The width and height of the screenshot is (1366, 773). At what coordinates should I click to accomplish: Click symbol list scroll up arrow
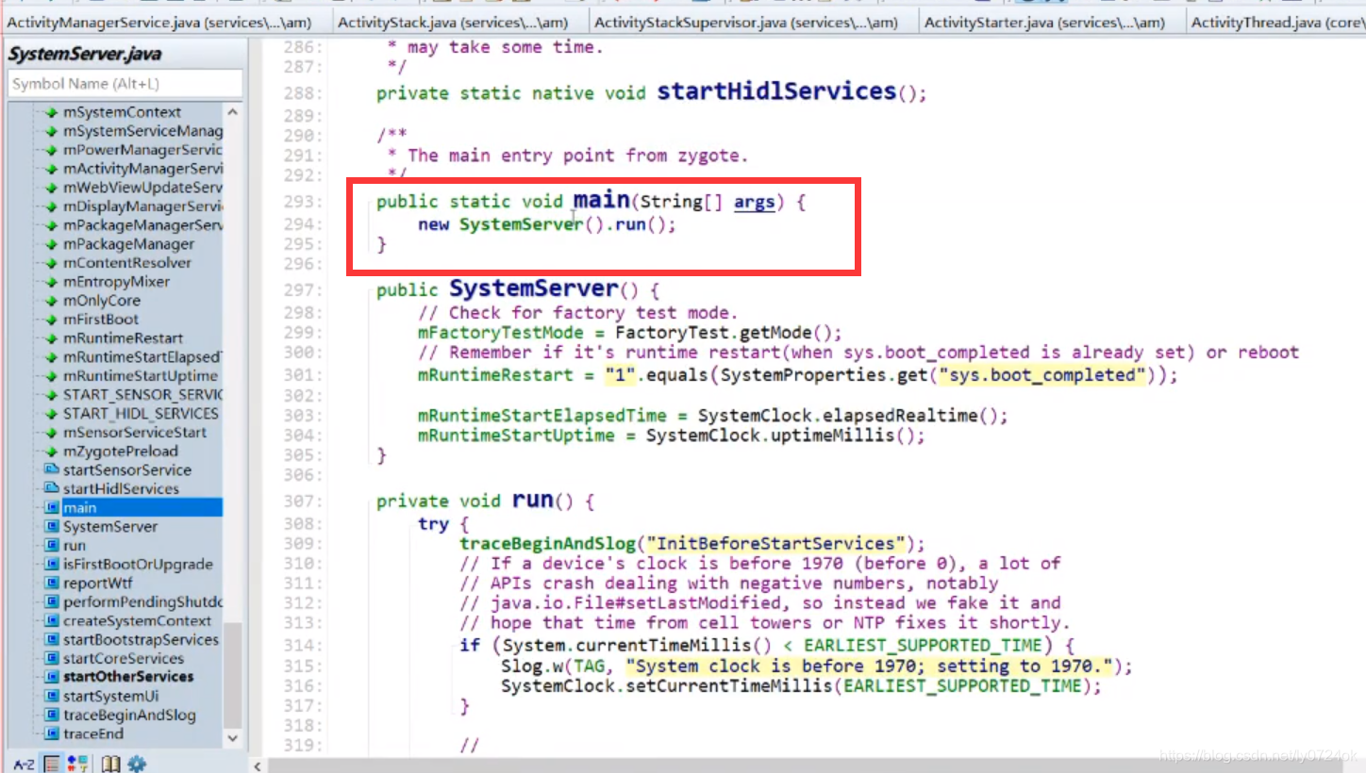[233, 112]
